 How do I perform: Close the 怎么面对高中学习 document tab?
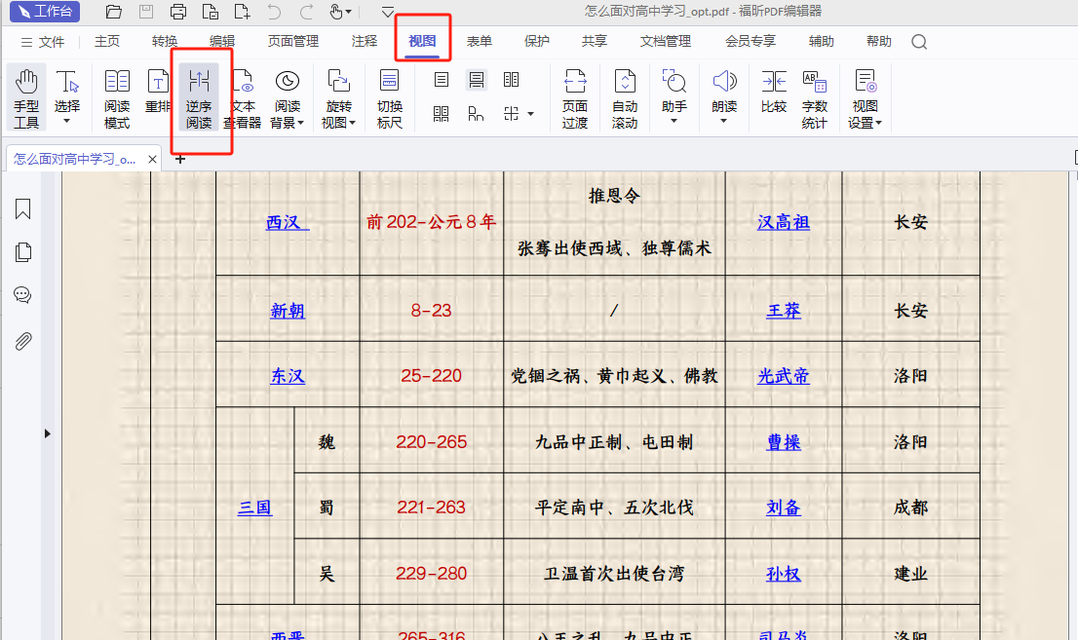click(153, 160)
